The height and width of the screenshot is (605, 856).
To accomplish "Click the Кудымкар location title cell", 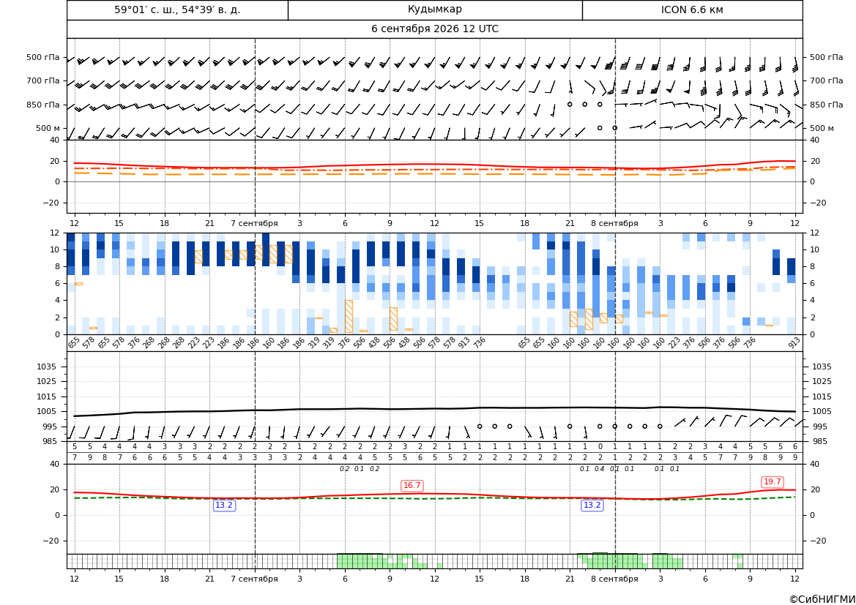I will (435, 10).
